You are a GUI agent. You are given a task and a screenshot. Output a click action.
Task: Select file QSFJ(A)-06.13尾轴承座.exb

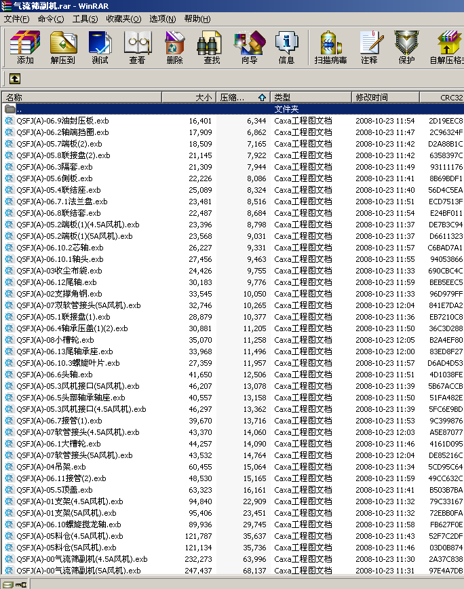click(x=64, y=351)
